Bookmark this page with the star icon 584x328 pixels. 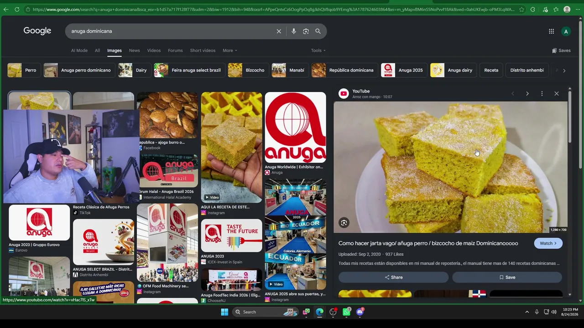[521, 9]
